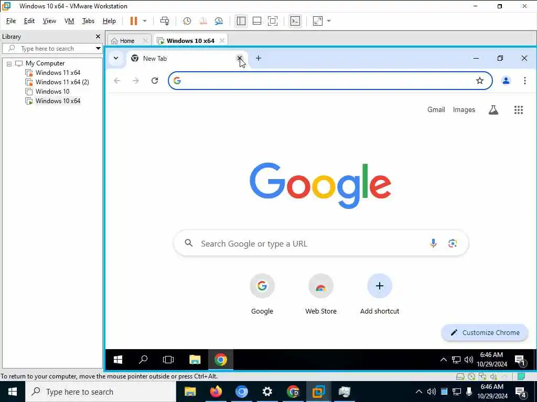Screen dimensions: 537x402
Task: Open a new Chrome tab with plus button
Action: click(x=259, y=58)
